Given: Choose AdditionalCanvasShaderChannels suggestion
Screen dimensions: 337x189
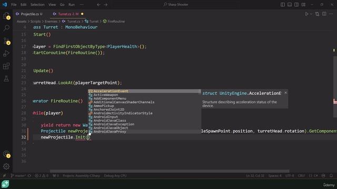Looking at the screenshot, I should tap(144, 102).
